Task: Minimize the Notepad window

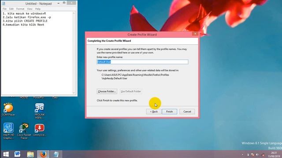Action: pyautogui.click(x=59, y=3)
